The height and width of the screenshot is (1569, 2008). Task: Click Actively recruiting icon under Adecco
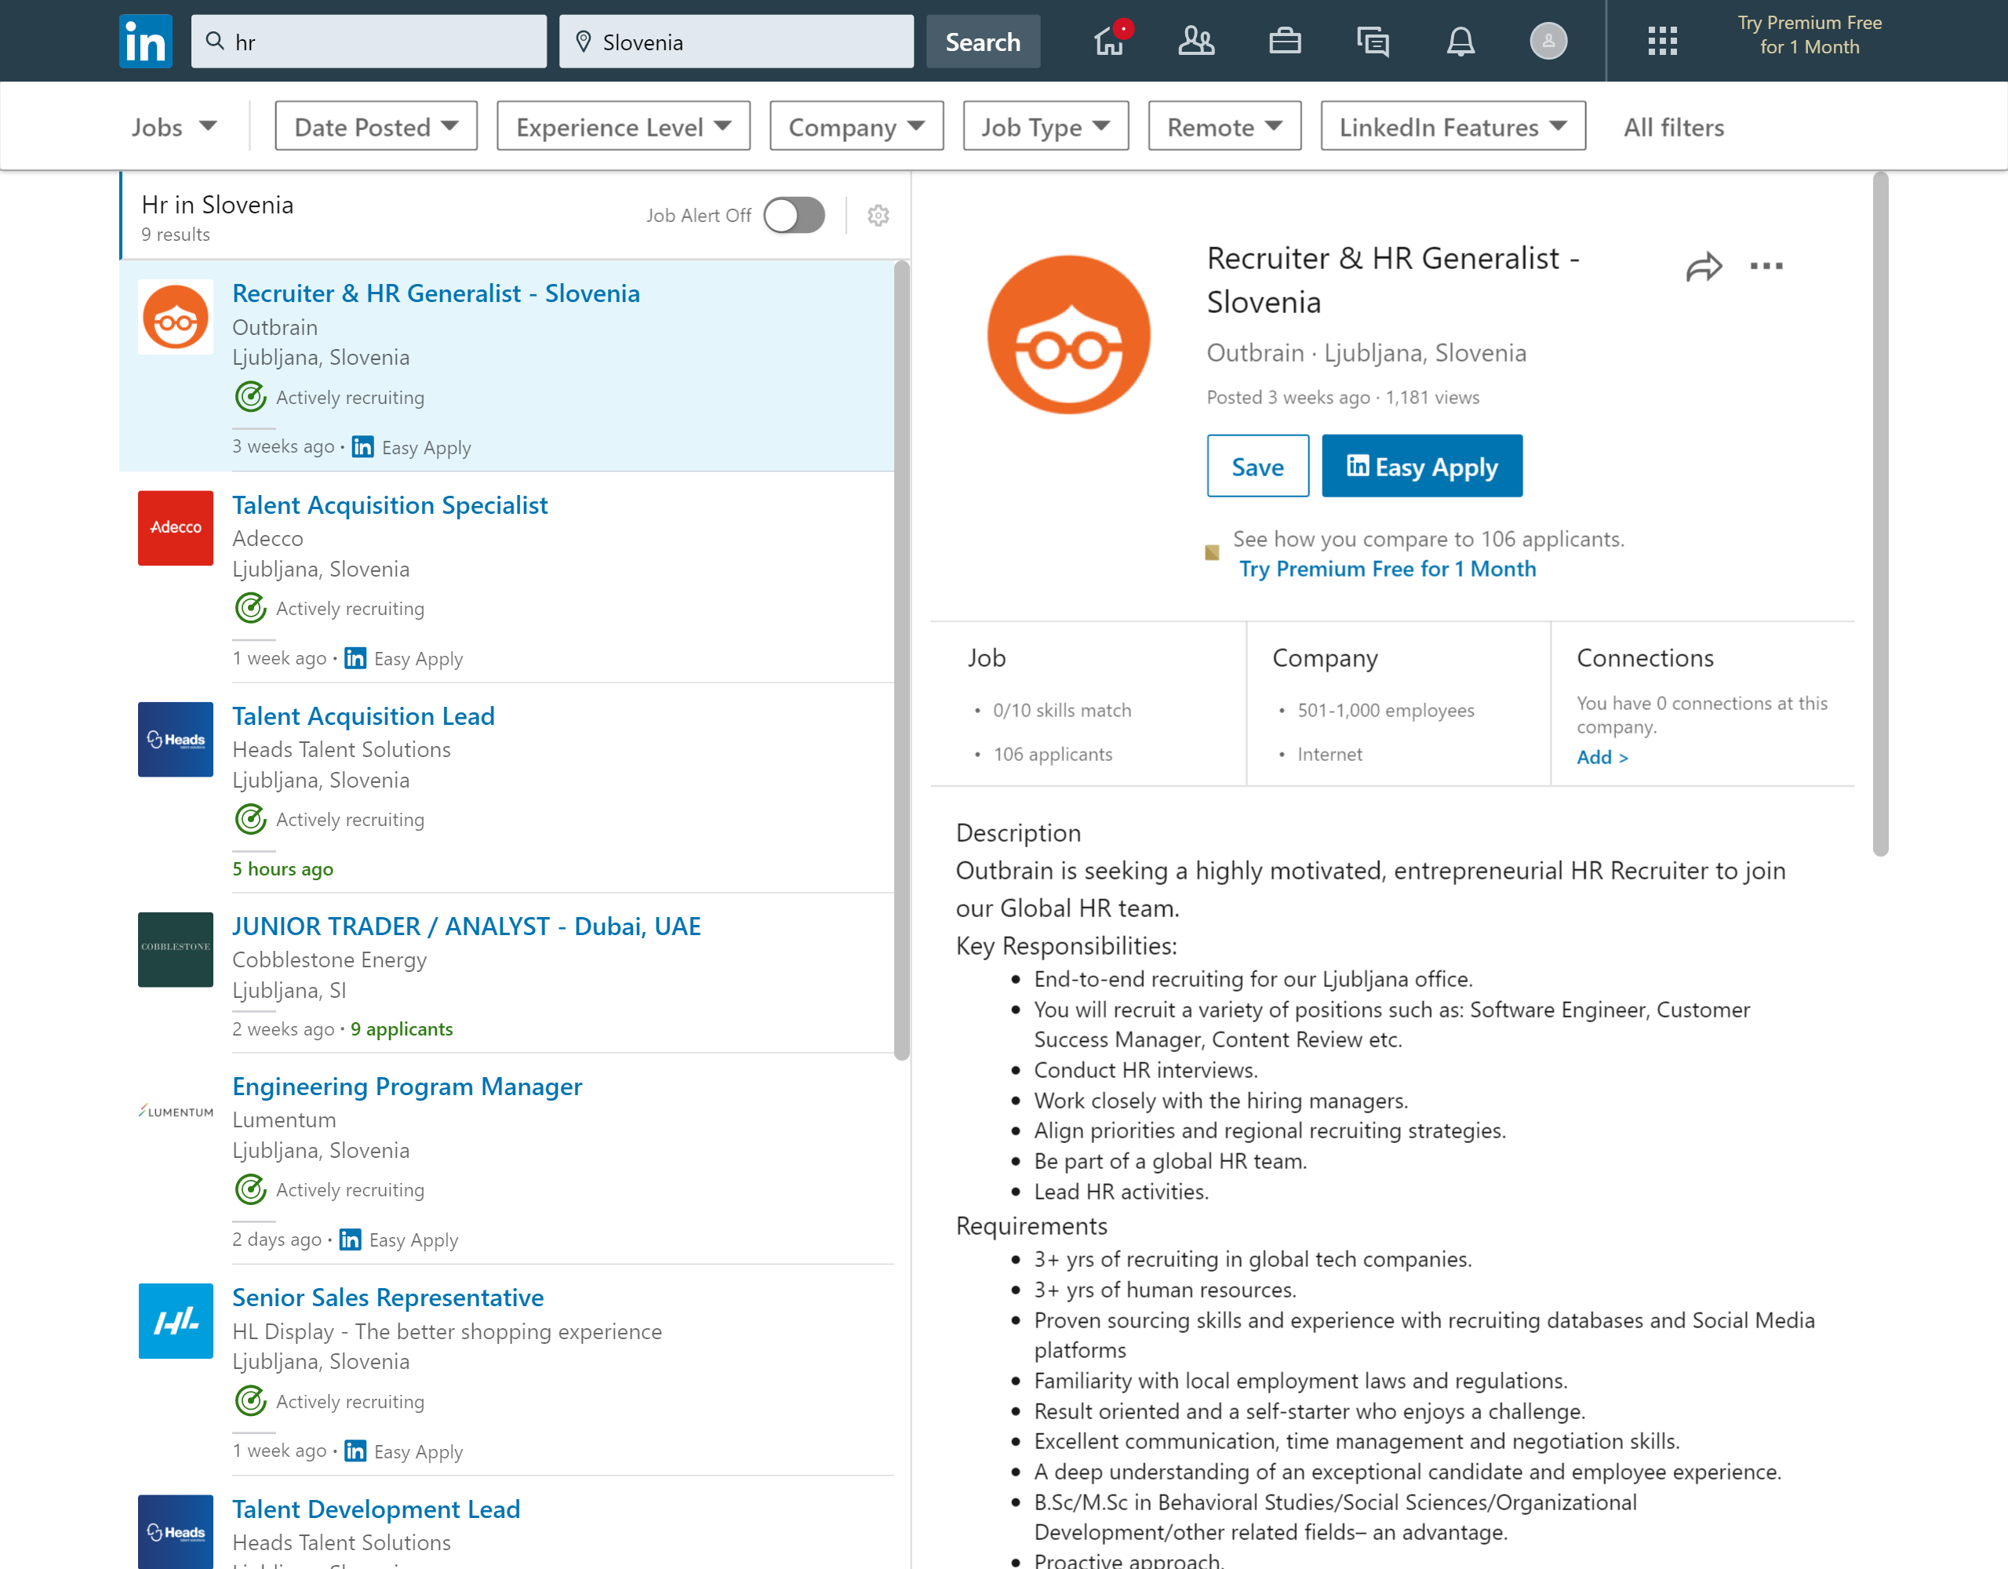tap(250, 608)
